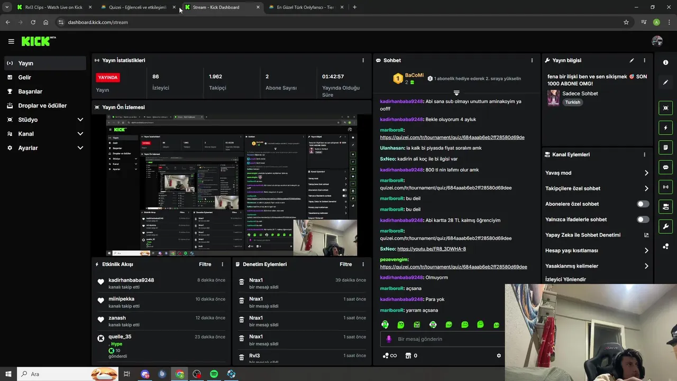Click the Bir mesaj gönderin input
This screenshot has width=677, height=381.
point(442,339)
